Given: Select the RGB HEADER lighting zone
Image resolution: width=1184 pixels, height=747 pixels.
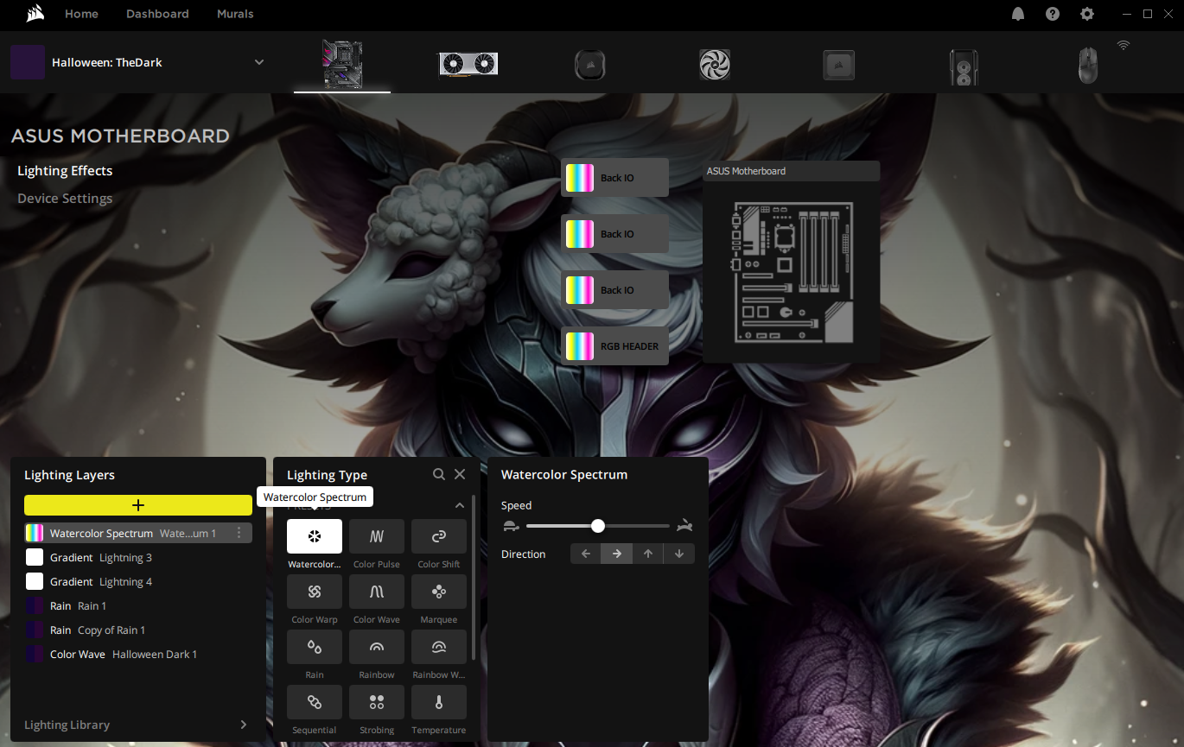Looking at the screenshot, I should (x=614, y=346).
